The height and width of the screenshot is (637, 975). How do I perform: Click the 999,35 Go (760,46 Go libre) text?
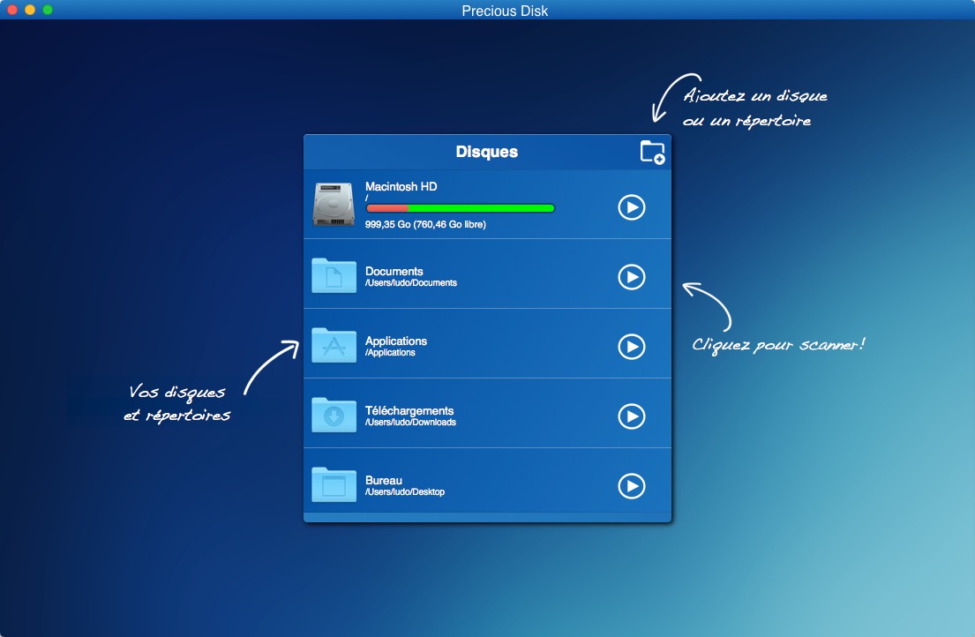(x=425, y=224)
